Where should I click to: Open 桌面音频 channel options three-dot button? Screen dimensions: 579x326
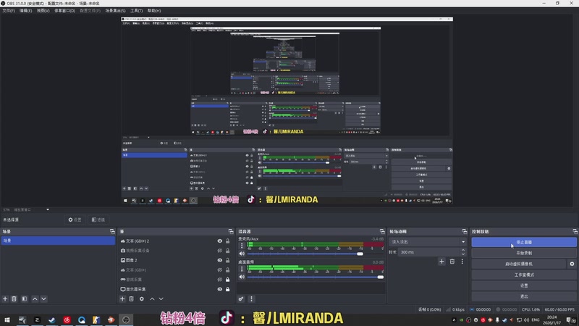[x=242, y=269]
